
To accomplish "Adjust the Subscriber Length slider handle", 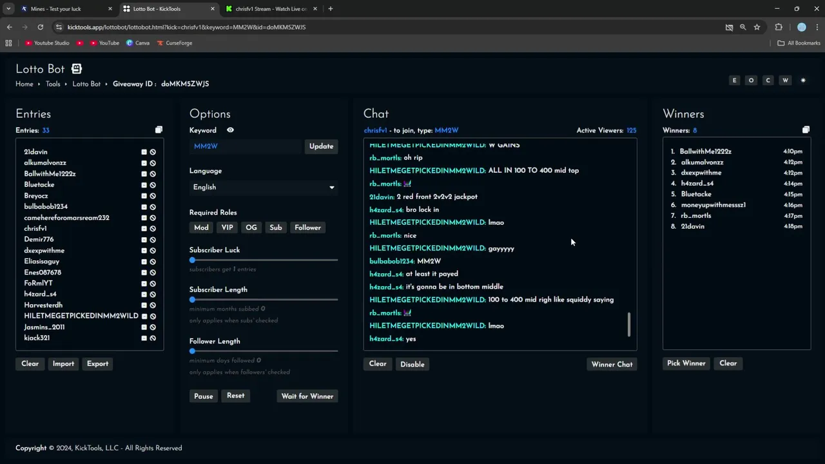I will (x=192, y=300).
